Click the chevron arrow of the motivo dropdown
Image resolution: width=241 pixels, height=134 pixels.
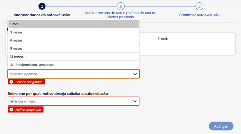point(135,101)
